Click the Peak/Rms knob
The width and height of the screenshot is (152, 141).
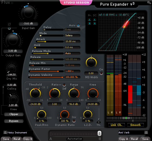click(42, 114)
